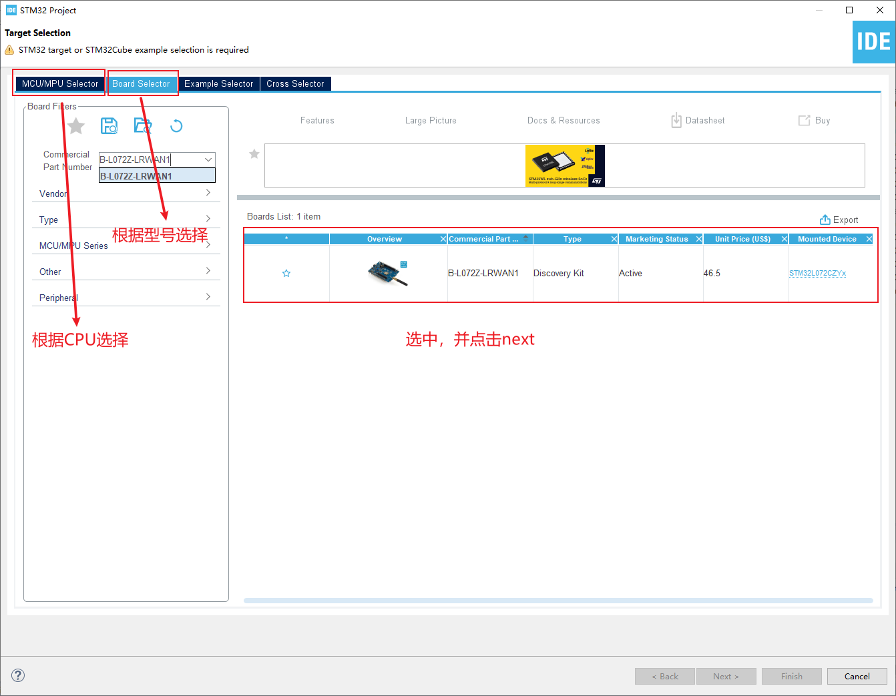Click the IDE logo in header

pos(874,42)
